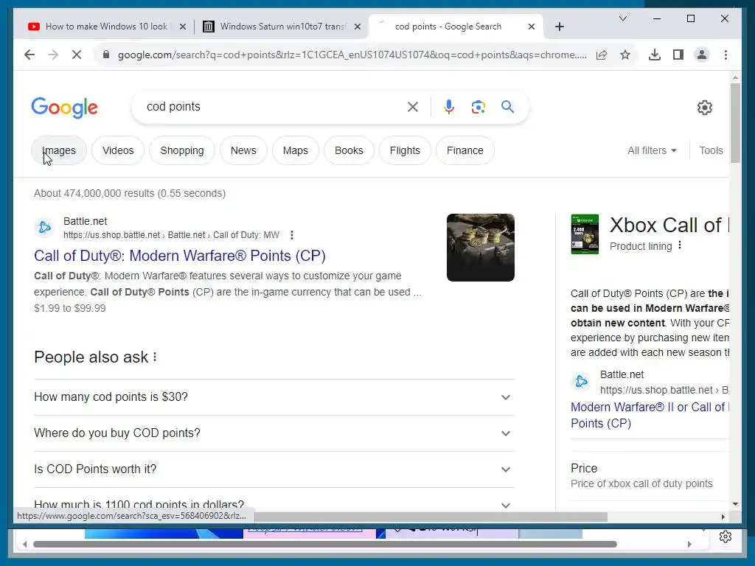Open the tab search chevron
Screen dimensions: 755x566
pos(622,18)
